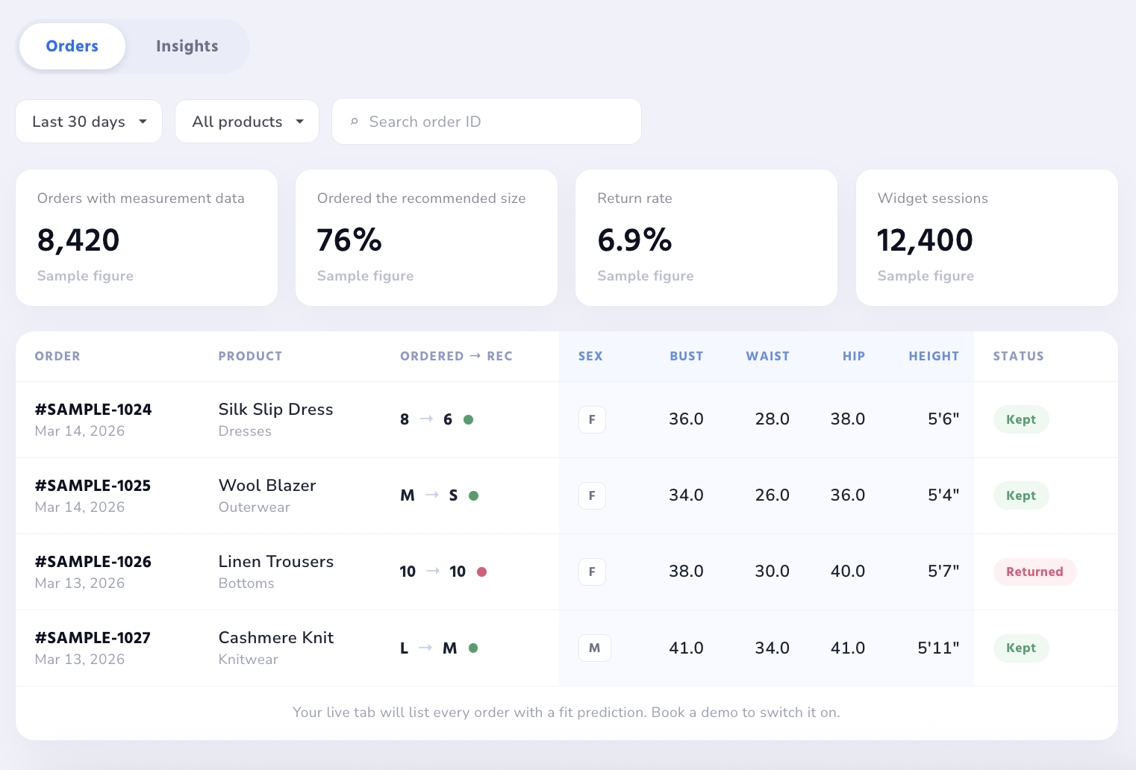Image resolution: width=1136 pixels, height=770 pixels.
Task: Click the search magnifier icon
Action: (x=355, y=122)
